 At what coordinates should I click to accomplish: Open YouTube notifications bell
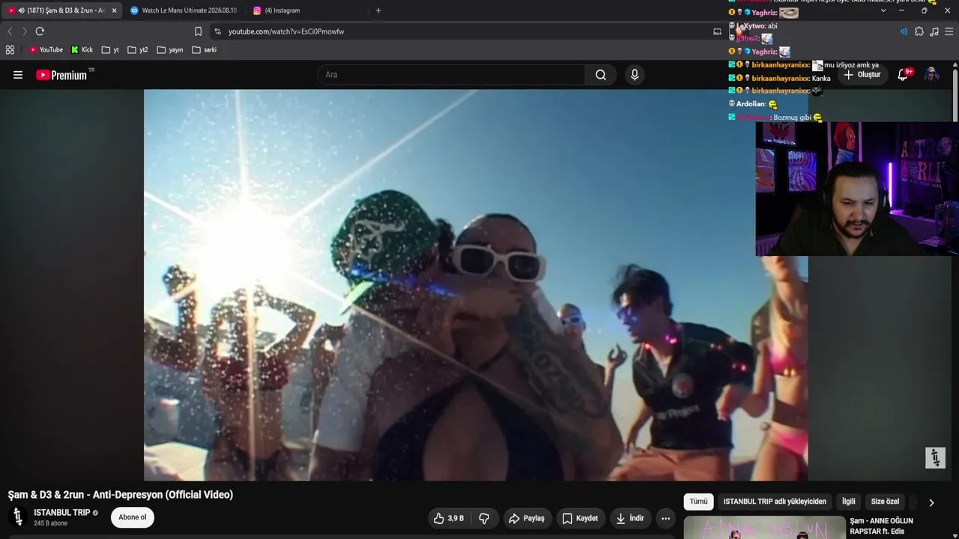(904, 74)
